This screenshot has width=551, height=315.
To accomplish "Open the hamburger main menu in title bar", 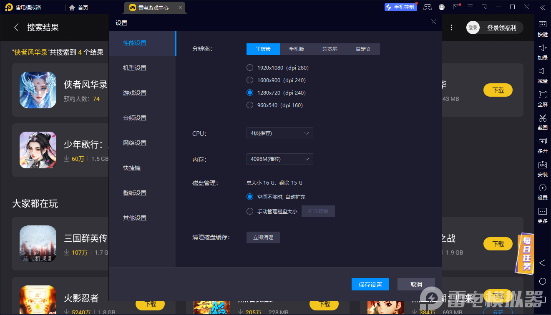I will click(470, 7).
